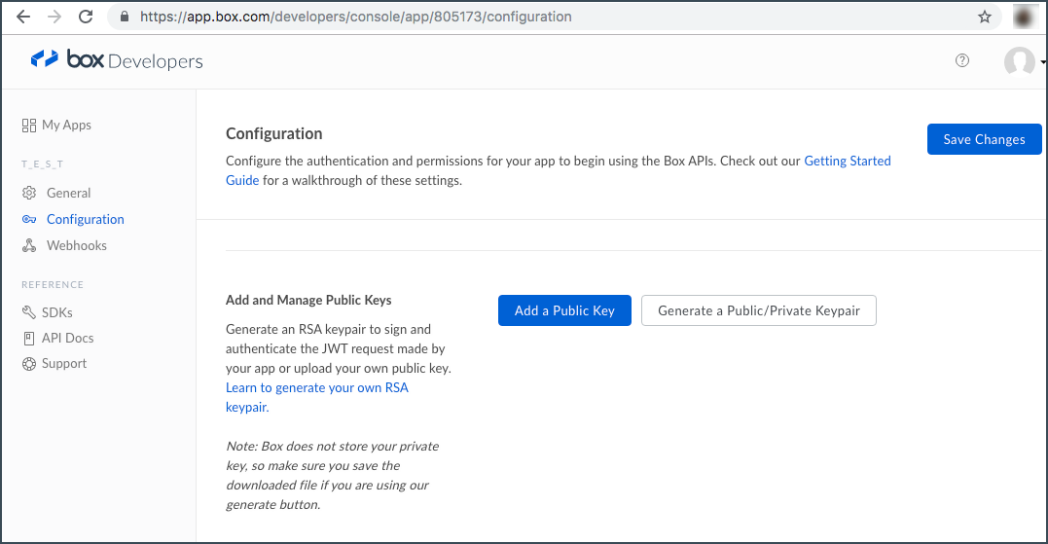Click the Configuration key icon
Screen dimensions: 1048x544
coord(29,219)
